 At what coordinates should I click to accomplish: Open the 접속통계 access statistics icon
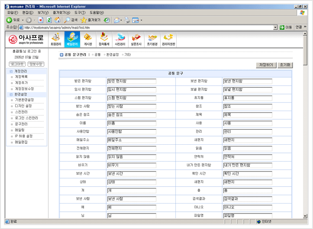click(104, 39)
